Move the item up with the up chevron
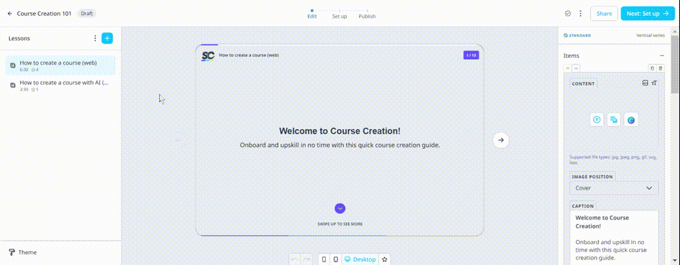Image resolution: width=680 pixels, height=265 pixels. pyautogui.click(x=567, y=68)
